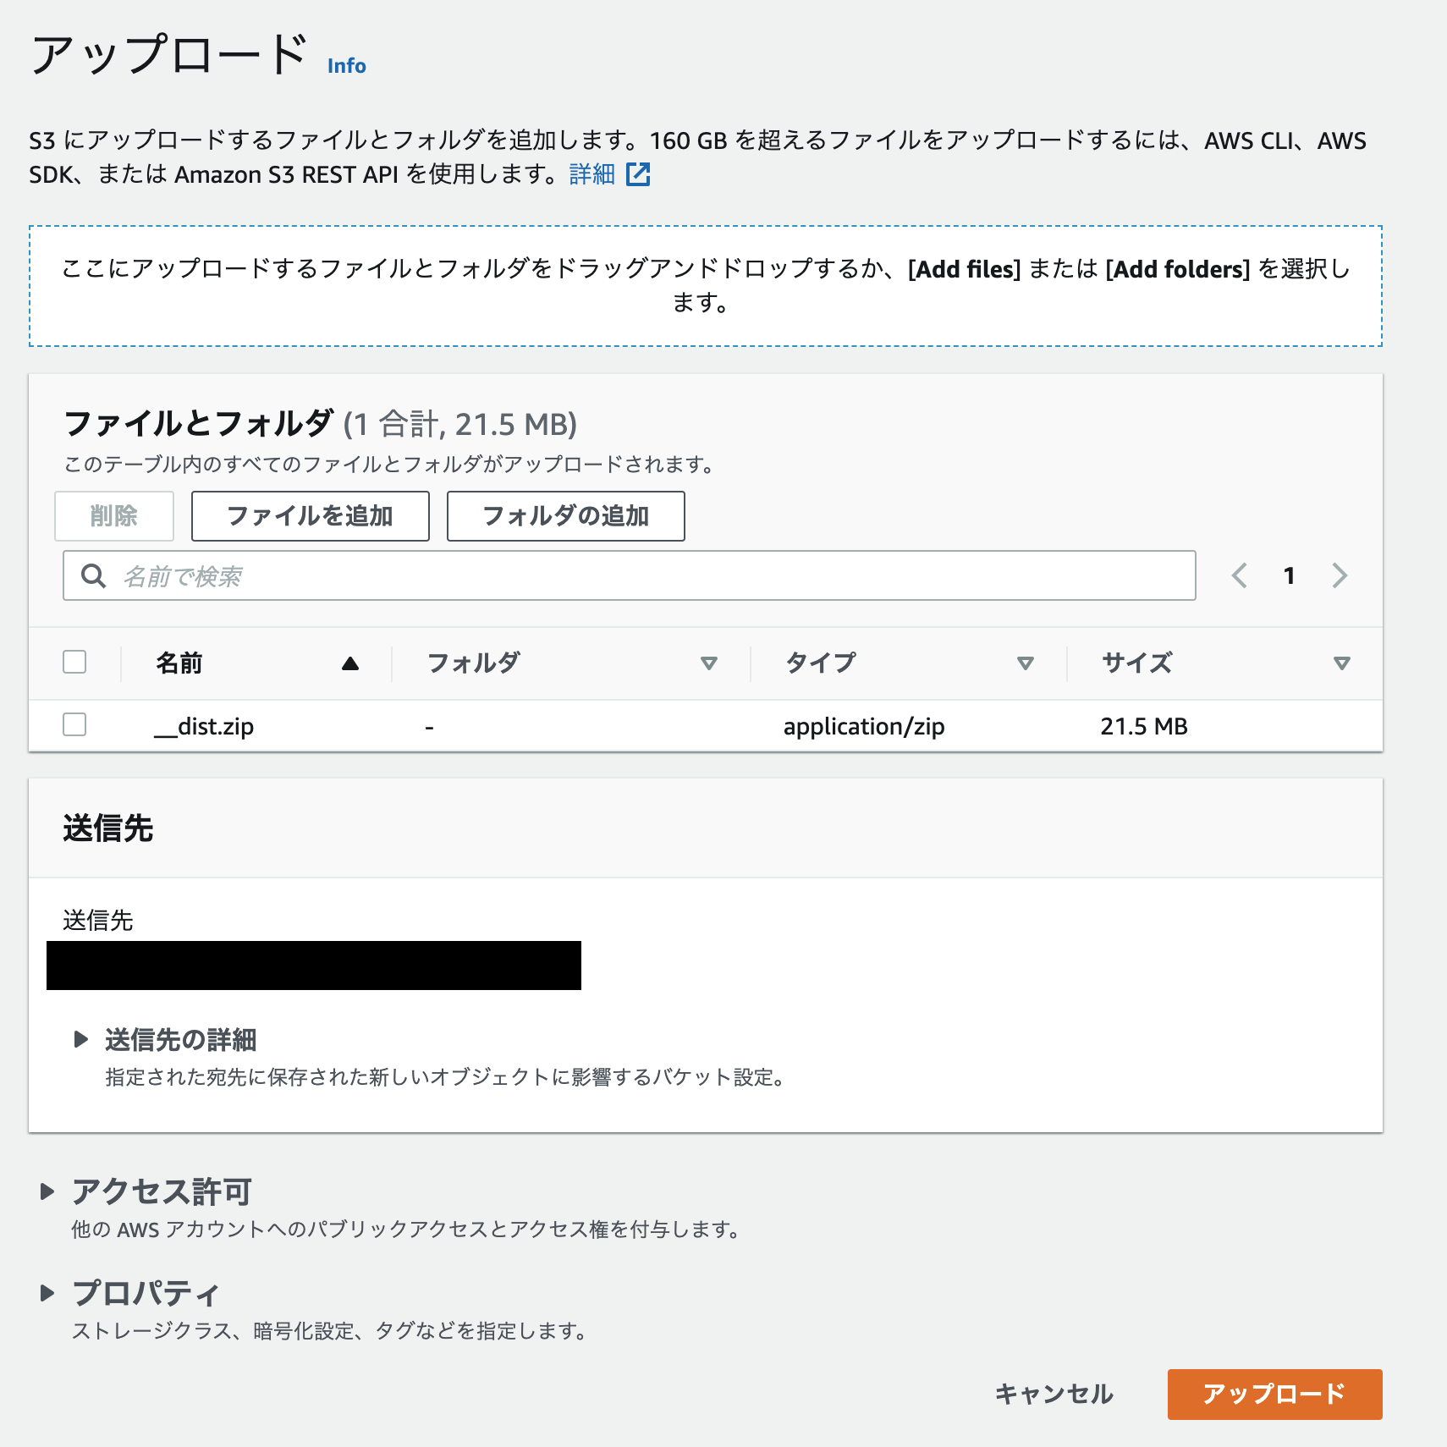1447x1447 pixels.
Task: Click the disabled 削除 button
Action: click(113, 515)
